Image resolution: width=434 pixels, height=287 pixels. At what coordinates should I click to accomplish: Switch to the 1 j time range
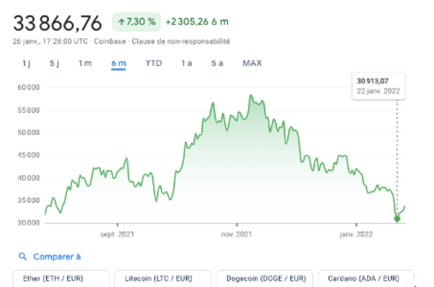pyautogui.click(x=26, y=63)
